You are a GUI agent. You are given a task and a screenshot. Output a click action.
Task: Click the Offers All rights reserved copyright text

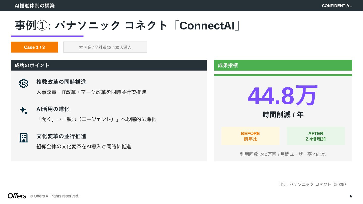pyautogui.click(x=54, y=196)
